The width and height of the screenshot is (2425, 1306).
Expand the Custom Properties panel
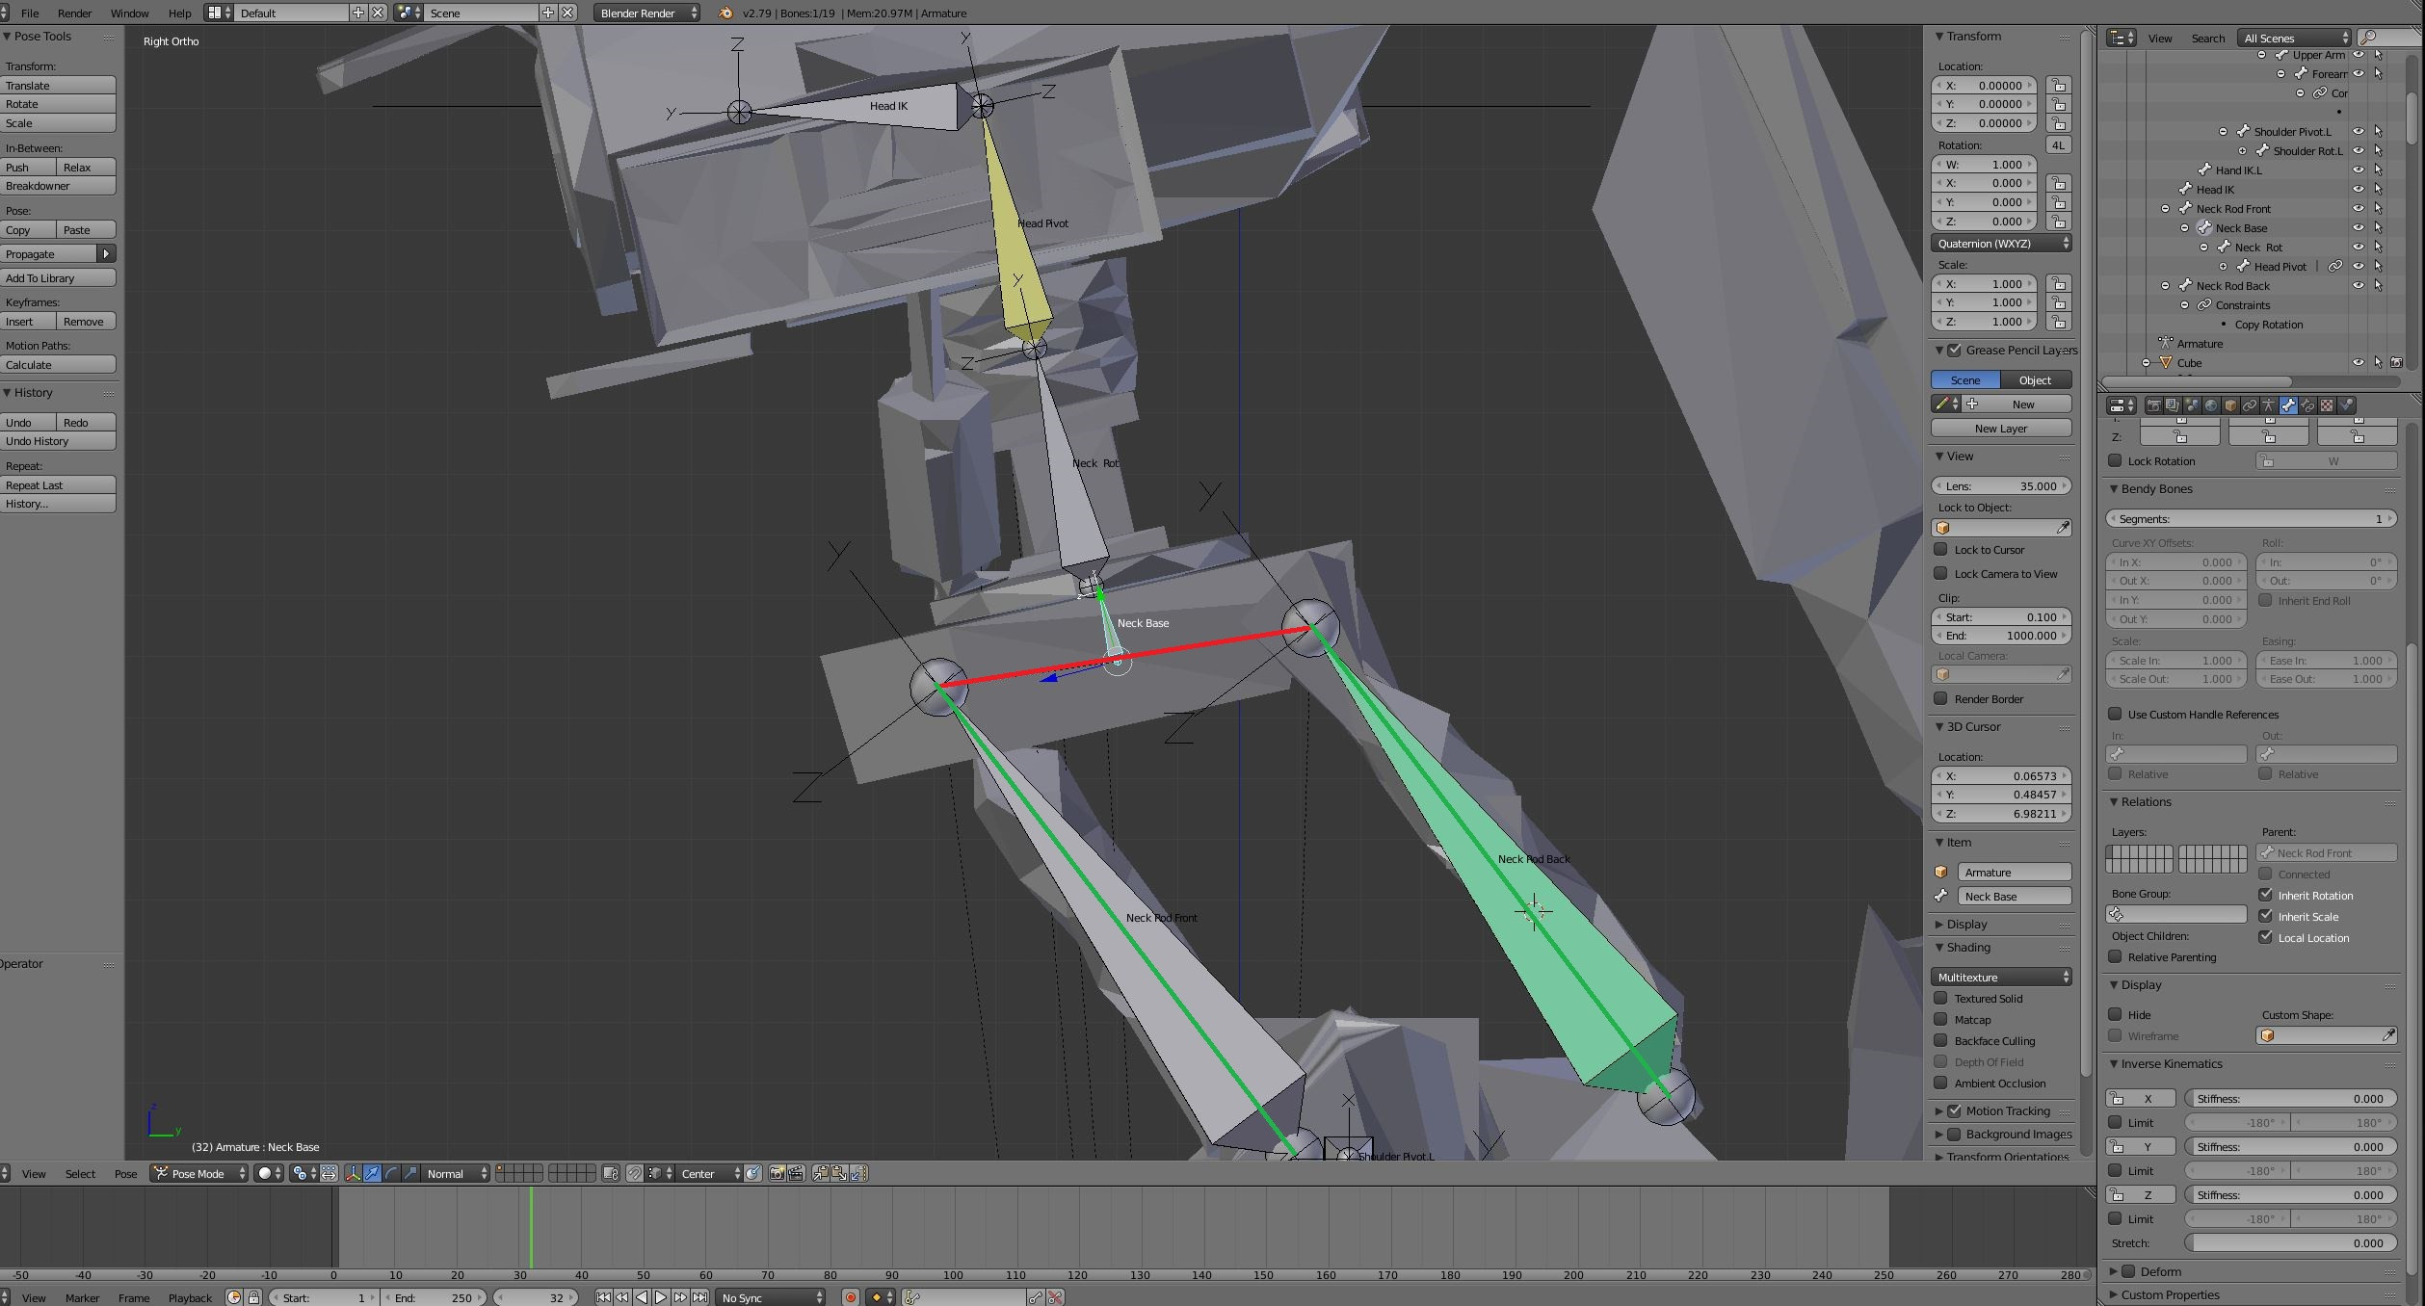coord(2170,1294)
